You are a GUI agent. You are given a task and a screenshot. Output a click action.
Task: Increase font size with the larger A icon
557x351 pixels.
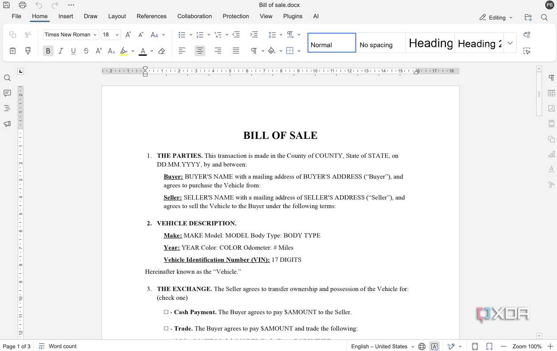coord(128,34)
